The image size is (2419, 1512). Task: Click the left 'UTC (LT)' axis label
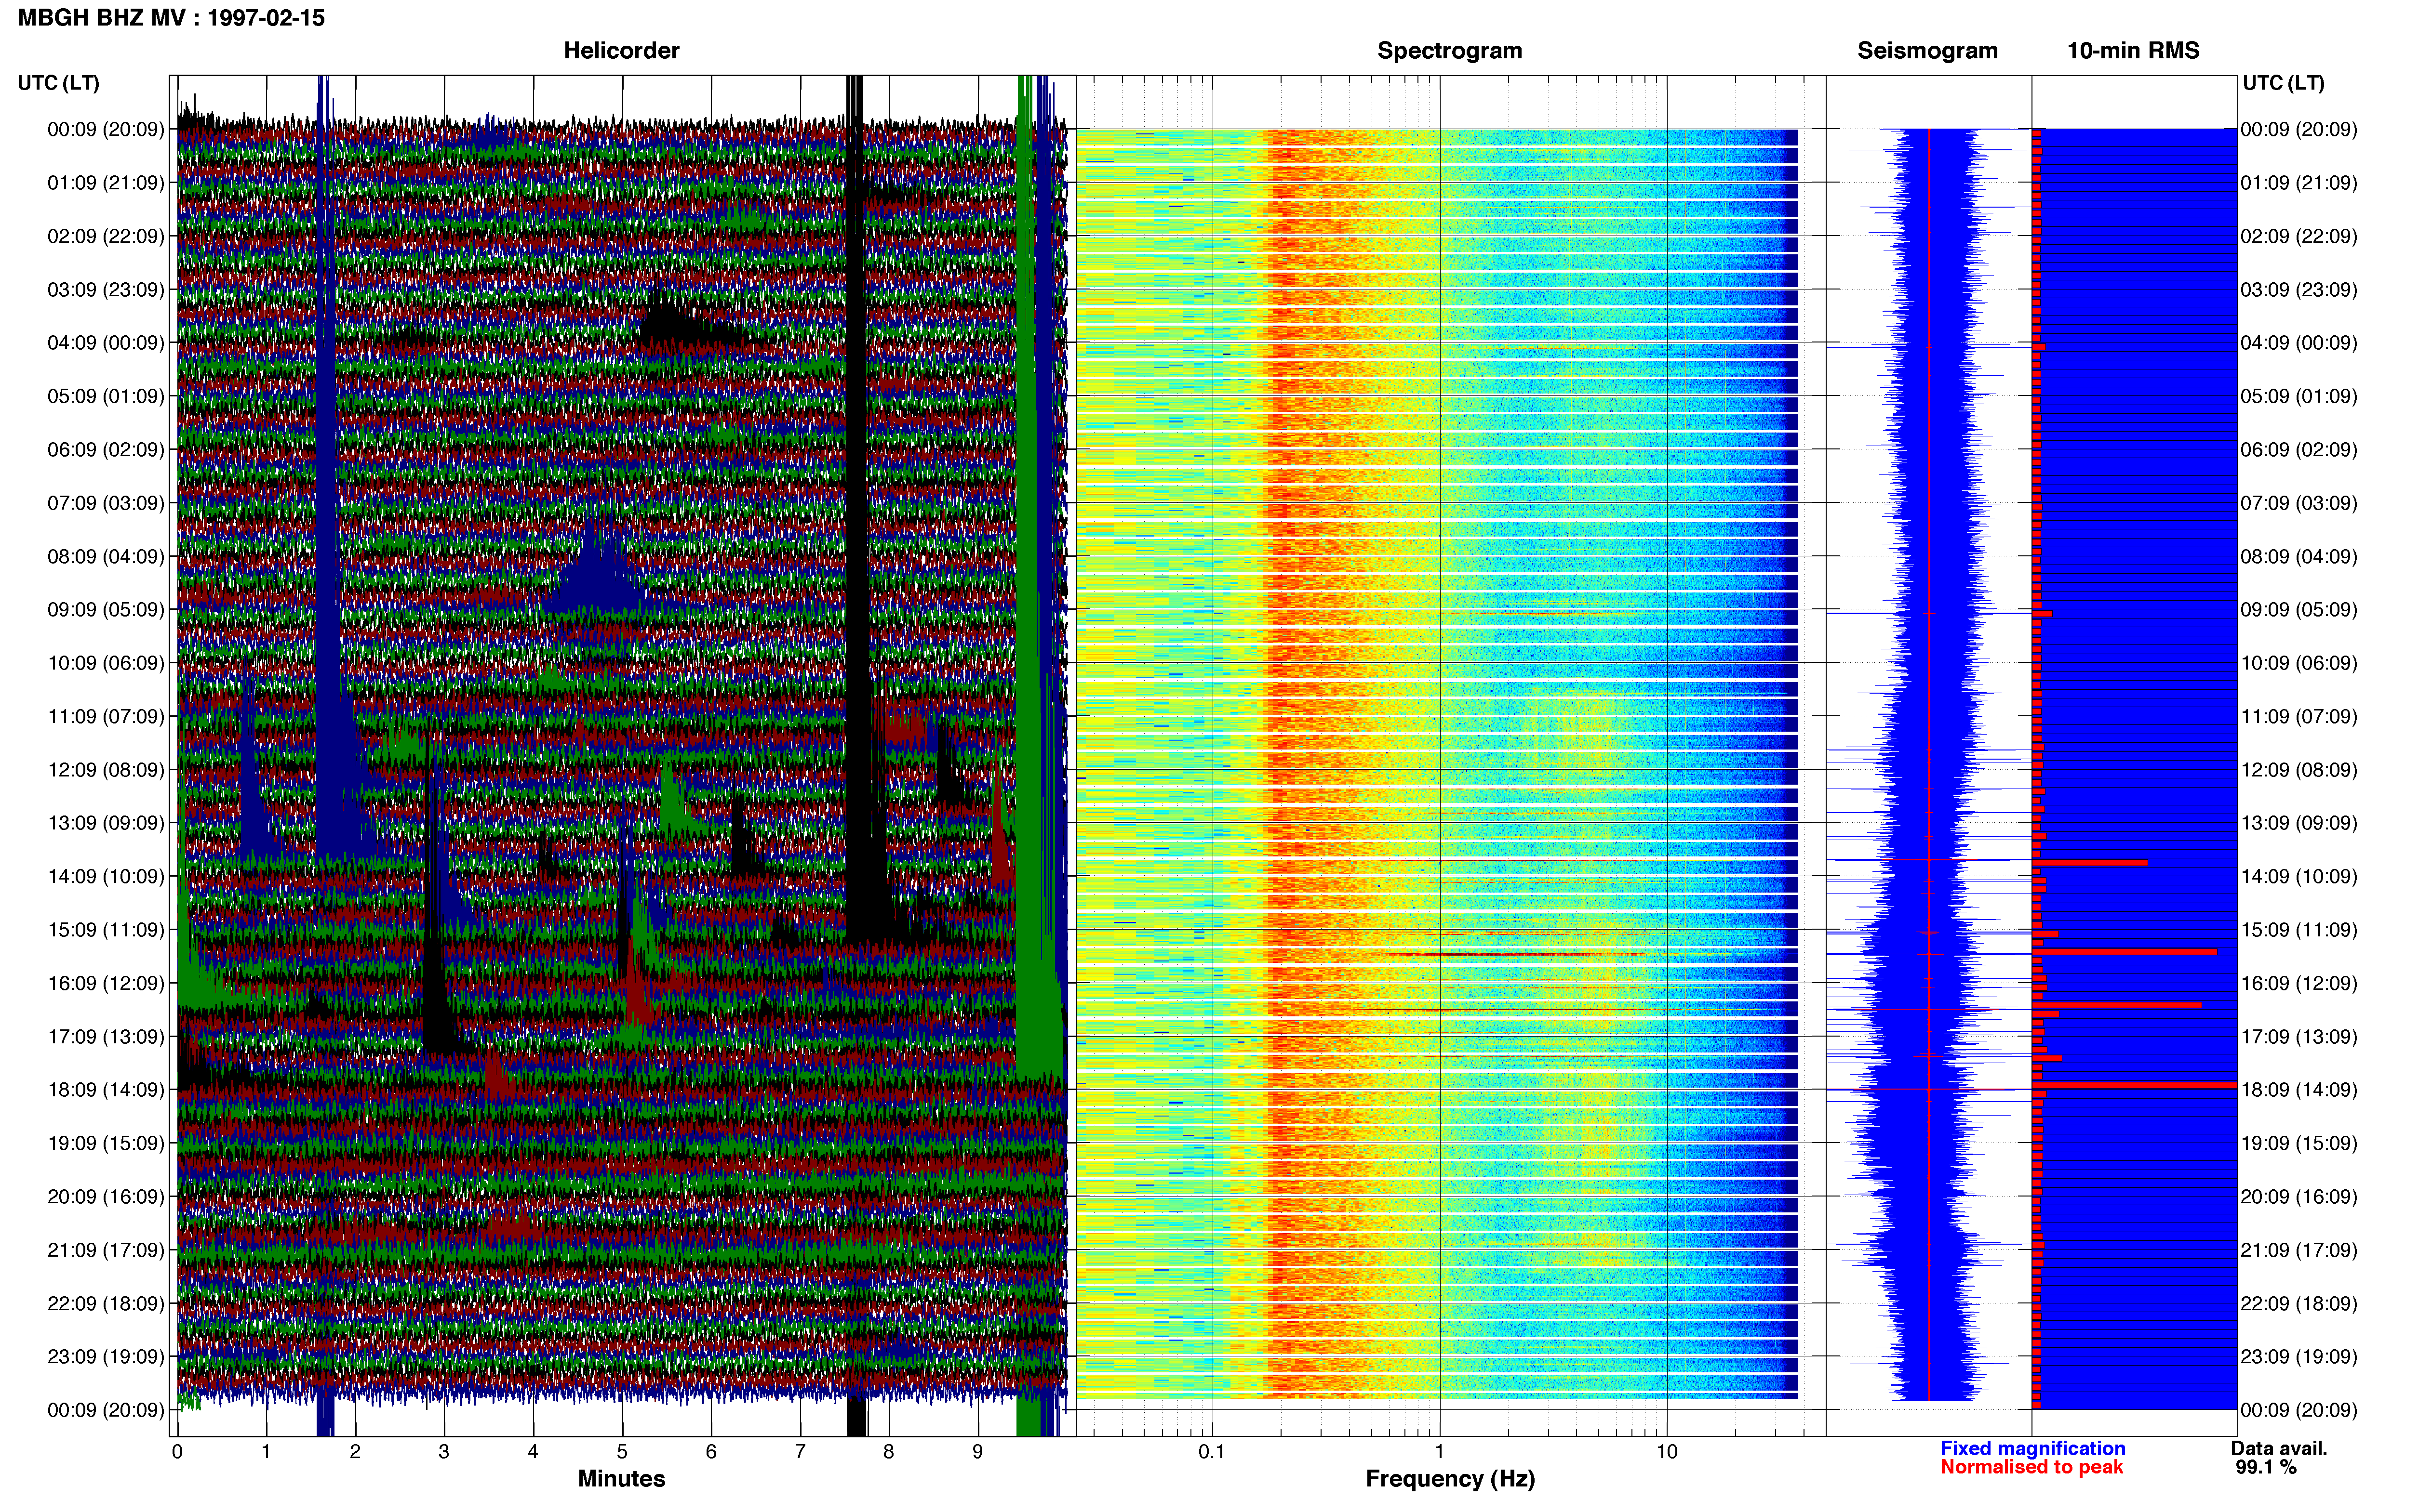pos(59,83)
